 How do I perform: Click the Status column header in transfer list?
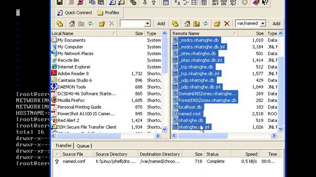coord(217,154)
